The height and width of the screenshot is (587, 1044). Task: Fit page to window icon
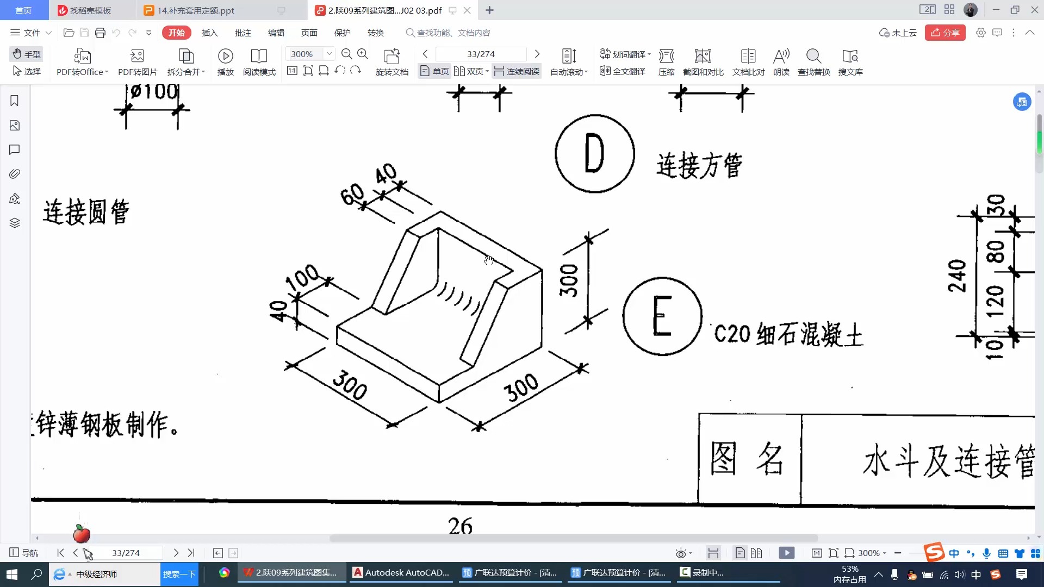[308, 71]
